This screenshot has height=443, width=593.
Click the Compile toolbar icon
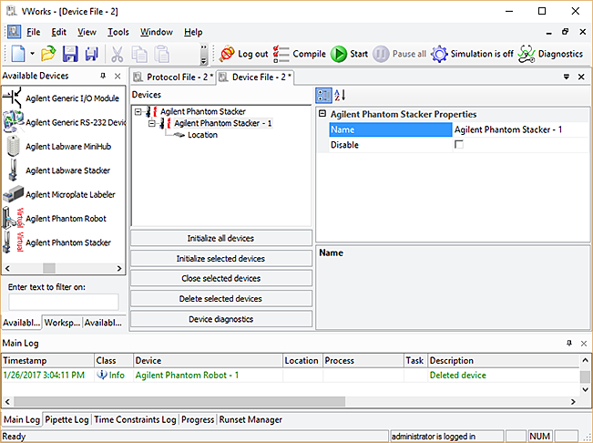tap(281, 54)
